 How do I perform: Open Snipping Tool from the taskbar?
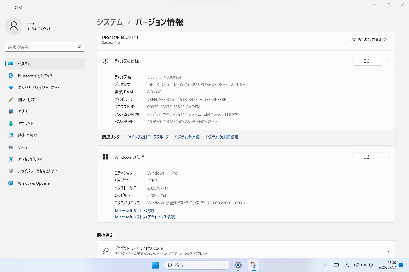254,265
